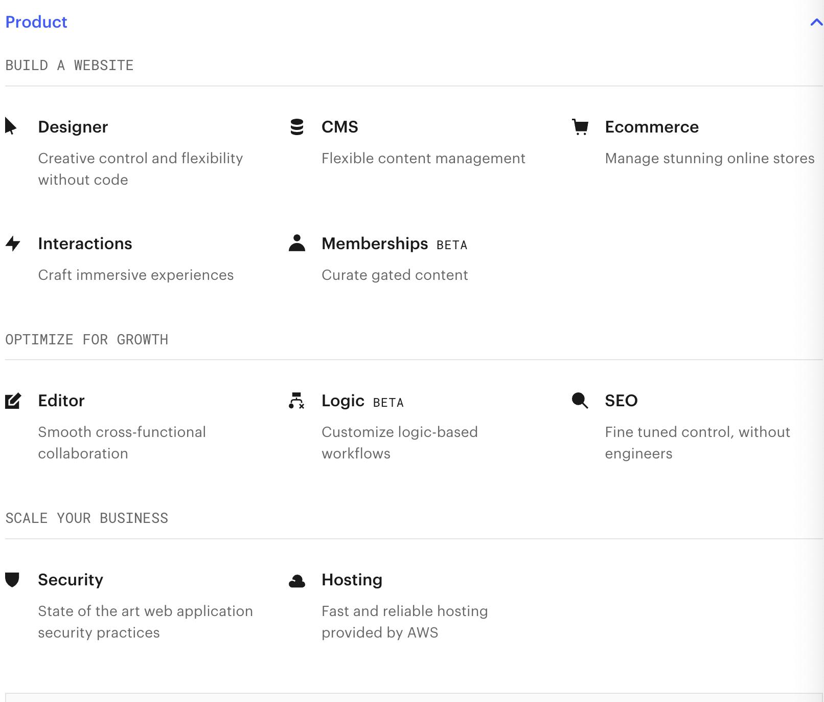Click the Ecommerce shopping cart icon
Screen dimensions: 824x702
580,126
